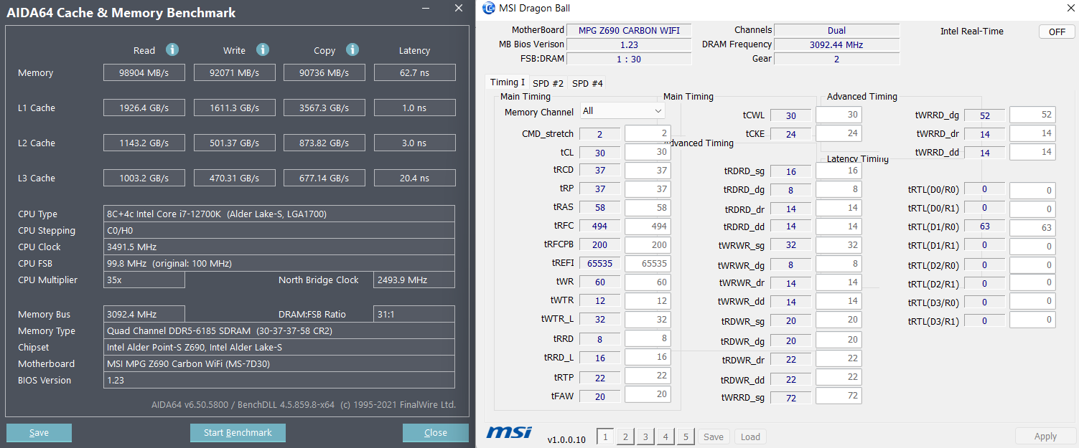Edit the tWR input field
1079x448 pixels.
648,282
